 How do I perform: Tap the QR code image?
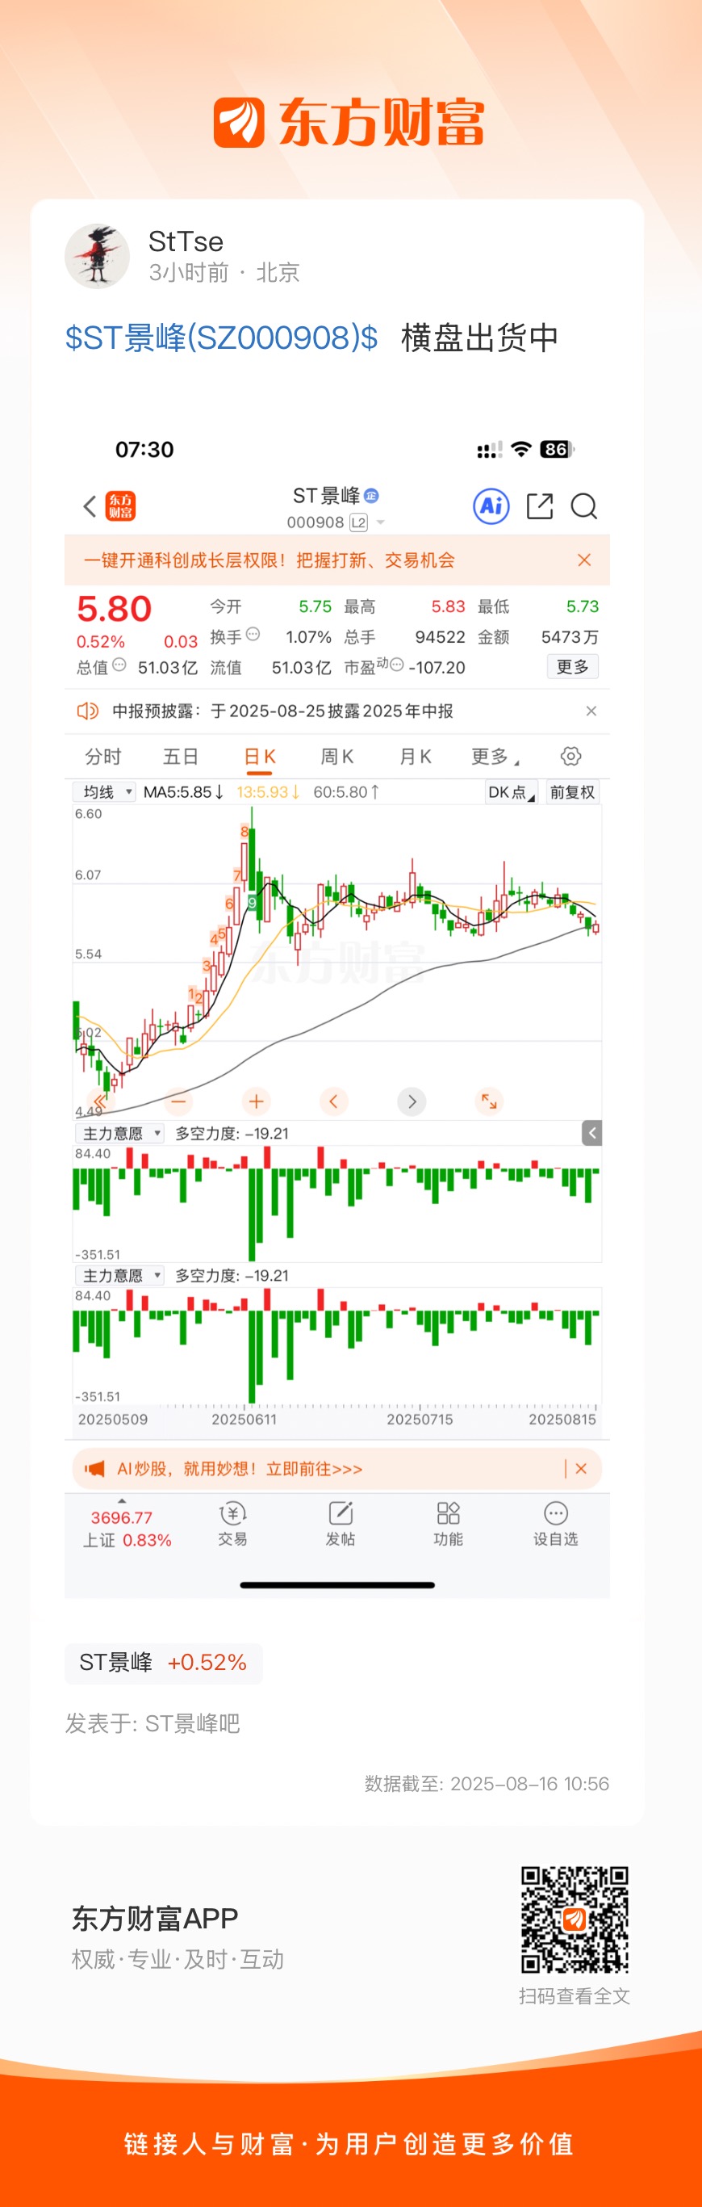click(575, 1920)
